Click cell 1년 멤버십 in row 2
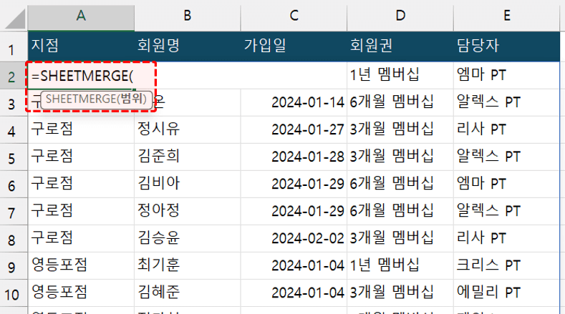 (400, 76)
